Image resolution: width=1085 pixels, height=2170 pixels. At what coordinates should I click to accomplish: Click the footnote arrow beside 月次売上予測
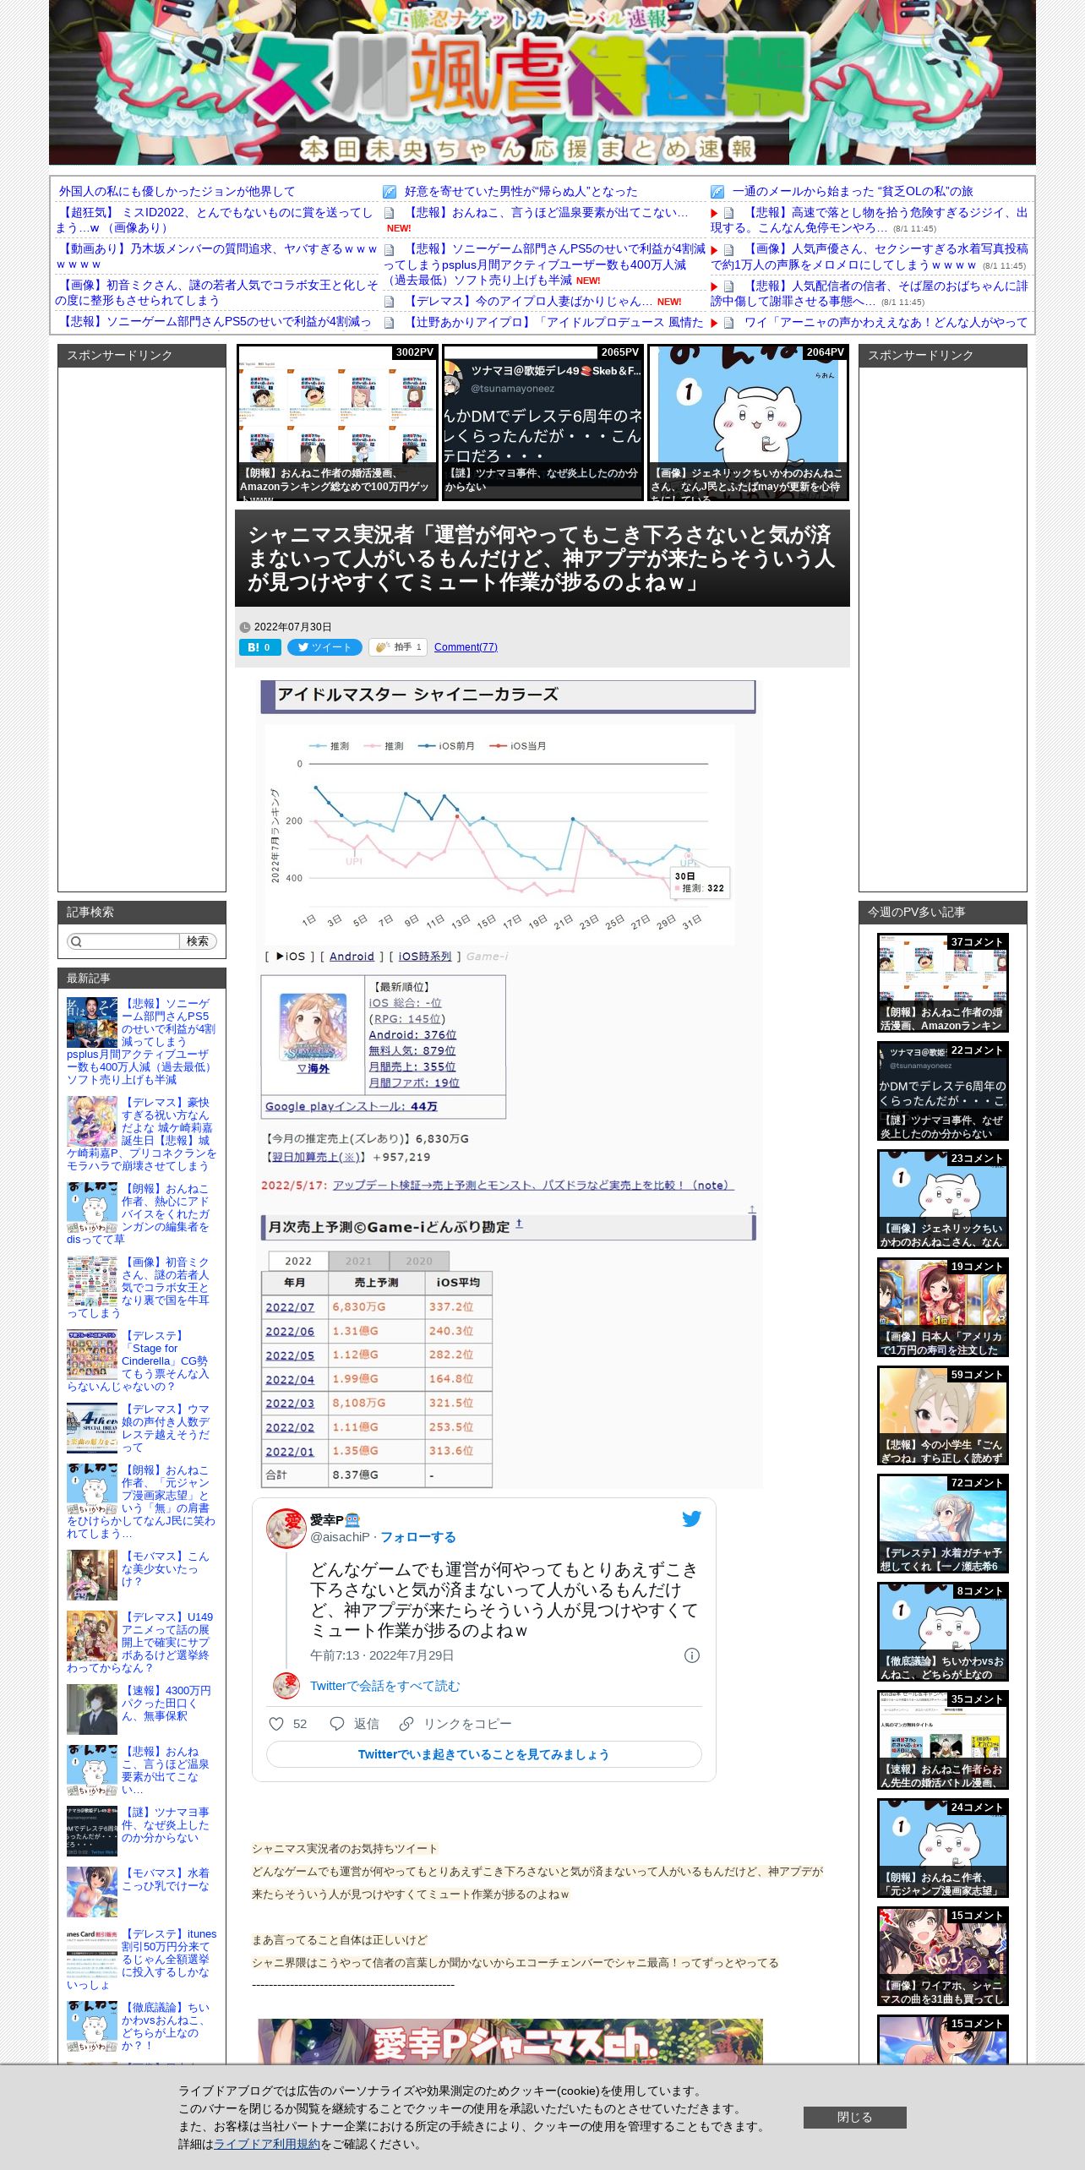click(x=519, y=1224)
